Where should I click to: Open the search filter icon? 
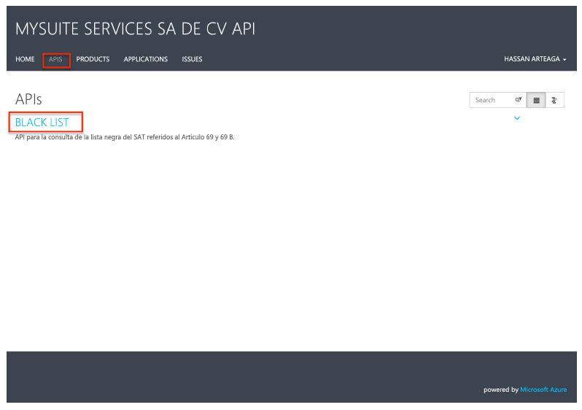(519, 99)
